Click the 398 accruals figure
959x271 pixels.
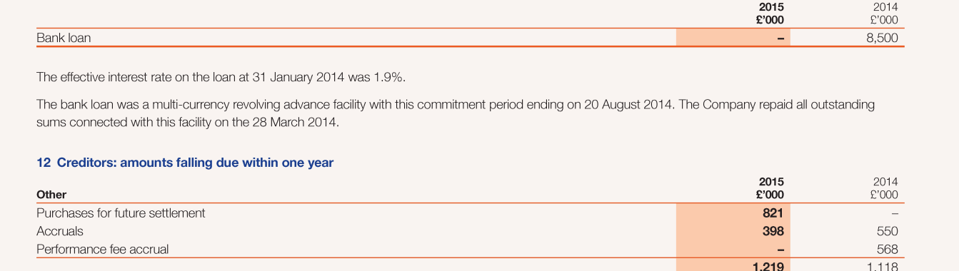click(773, 231)
